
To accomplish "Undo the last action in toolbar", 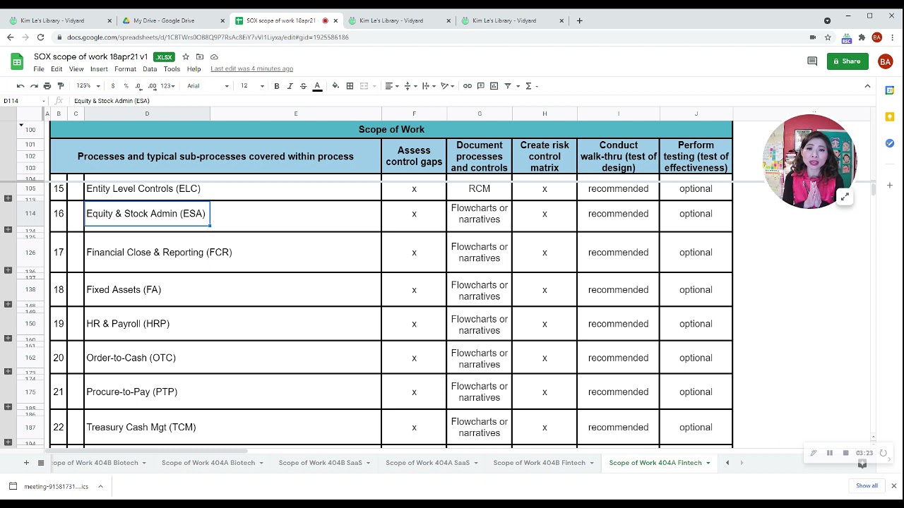I will click(20, 86).
